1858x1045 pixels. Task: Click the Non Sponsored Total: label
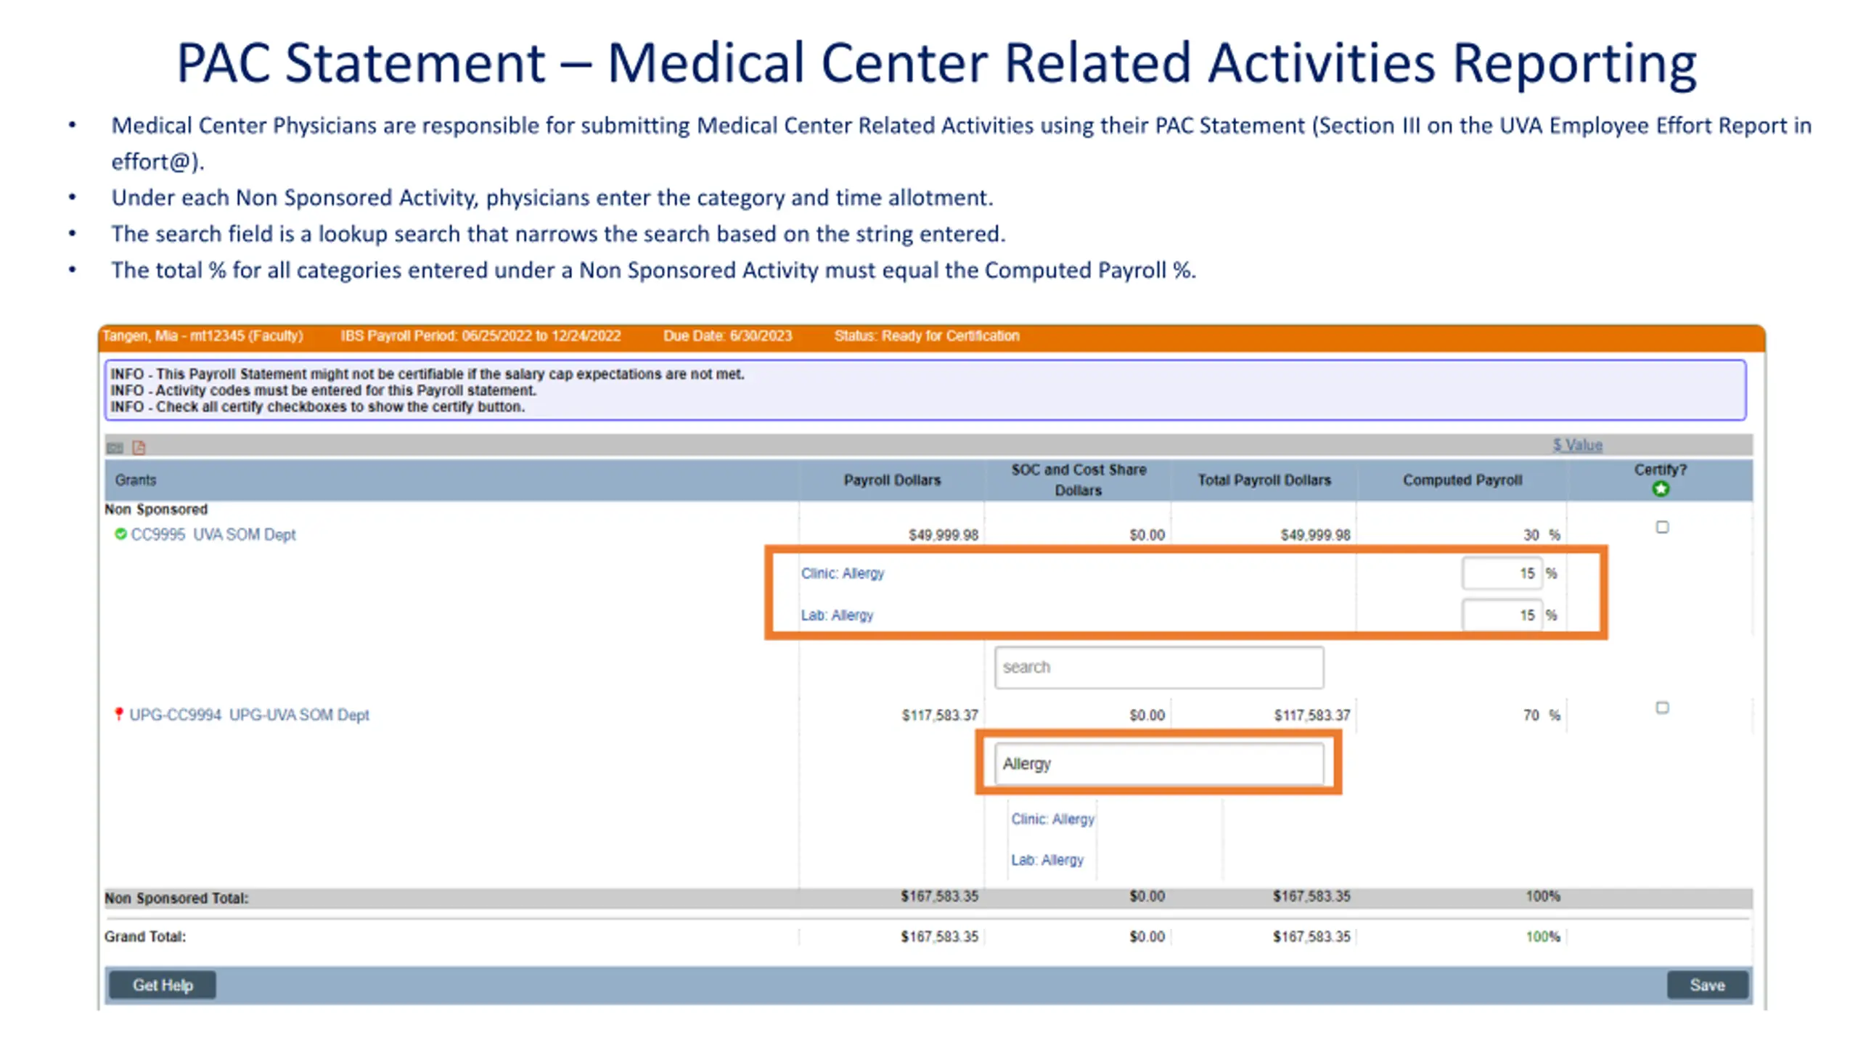[176, 898]
